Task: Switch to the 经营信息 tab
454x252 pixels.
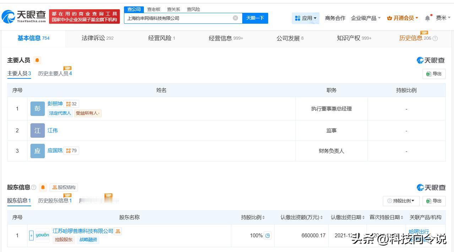Action: click(x=226, y=38)
